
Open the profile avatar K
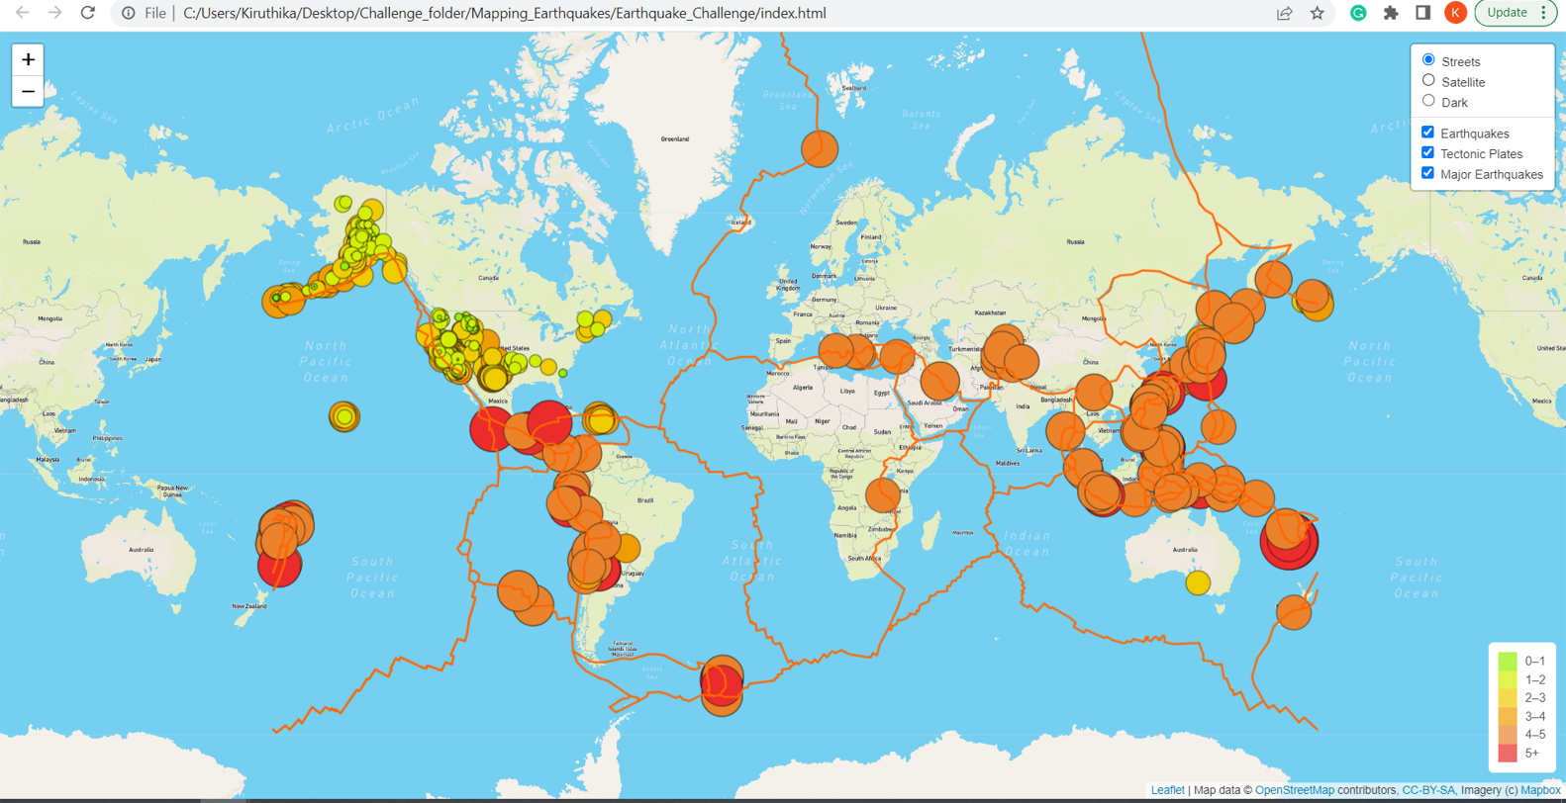point(1455,13)
